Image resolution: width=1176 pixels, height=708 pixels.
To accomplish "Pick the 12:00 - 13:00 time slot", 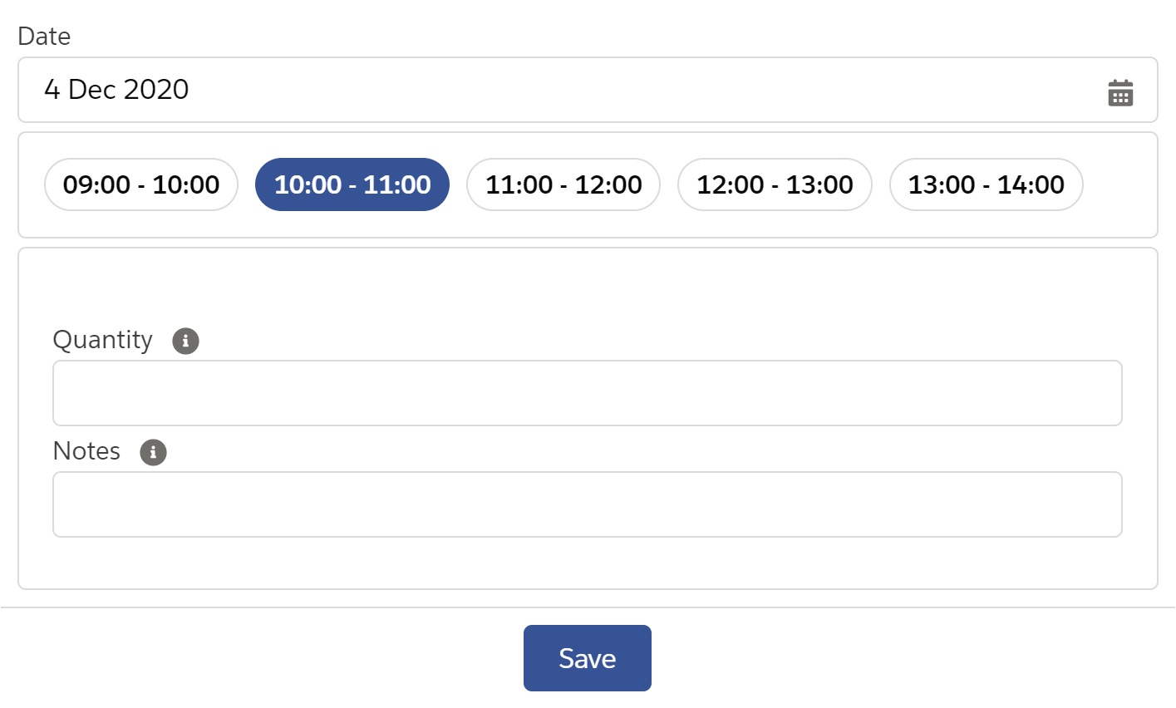I will pyautogui.click(x=775, y=184).
